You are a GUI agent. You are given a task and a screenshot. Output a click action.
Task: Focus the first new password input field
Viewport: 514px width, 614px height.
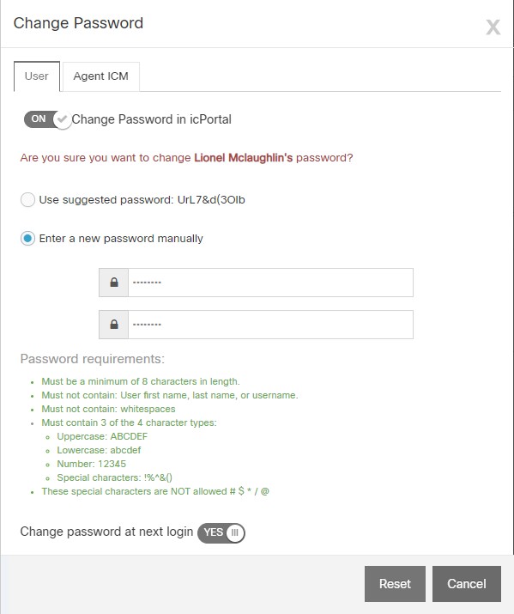(270, 283)
